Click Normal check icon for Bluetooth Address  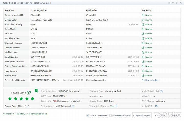[x=143, y=43]
